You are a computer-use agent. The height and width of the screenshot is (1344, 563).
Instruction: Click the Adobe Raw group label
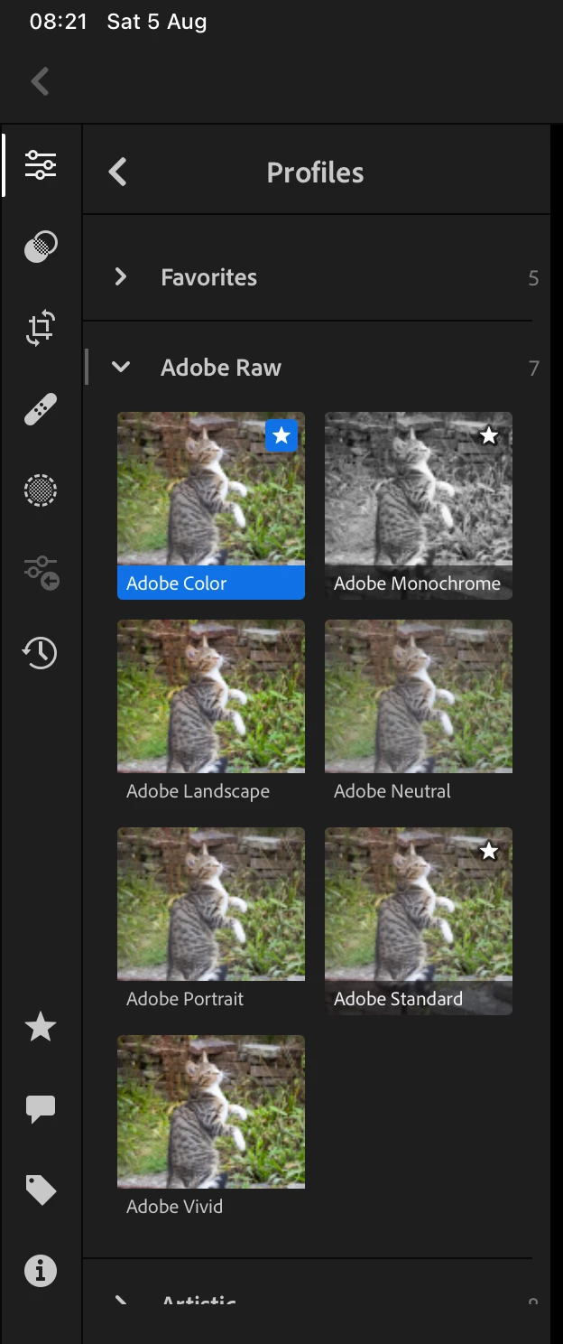(221, 368)
